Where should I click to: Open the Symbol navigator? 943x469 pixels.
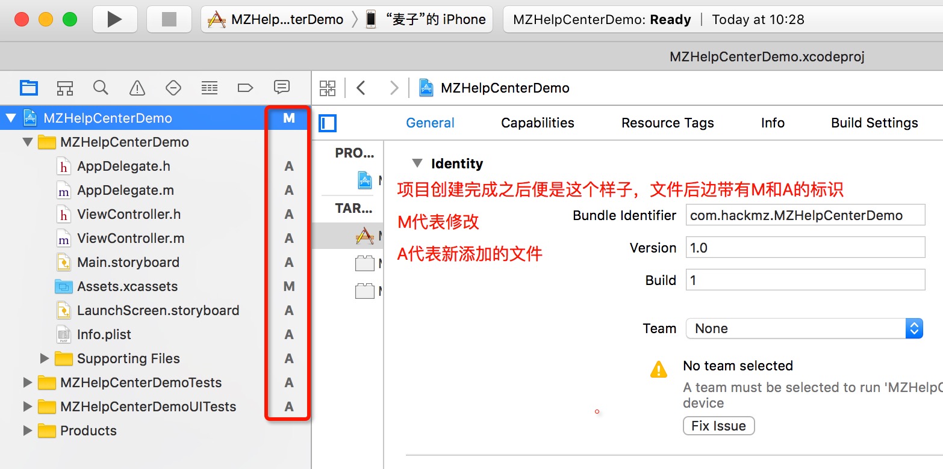click(65, 88)
